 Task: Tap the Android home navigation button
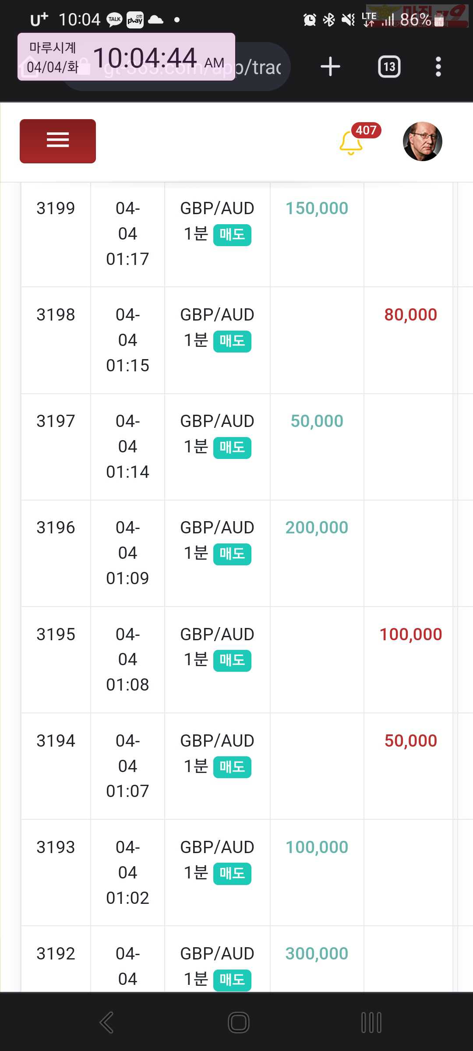pos(239,1023)
